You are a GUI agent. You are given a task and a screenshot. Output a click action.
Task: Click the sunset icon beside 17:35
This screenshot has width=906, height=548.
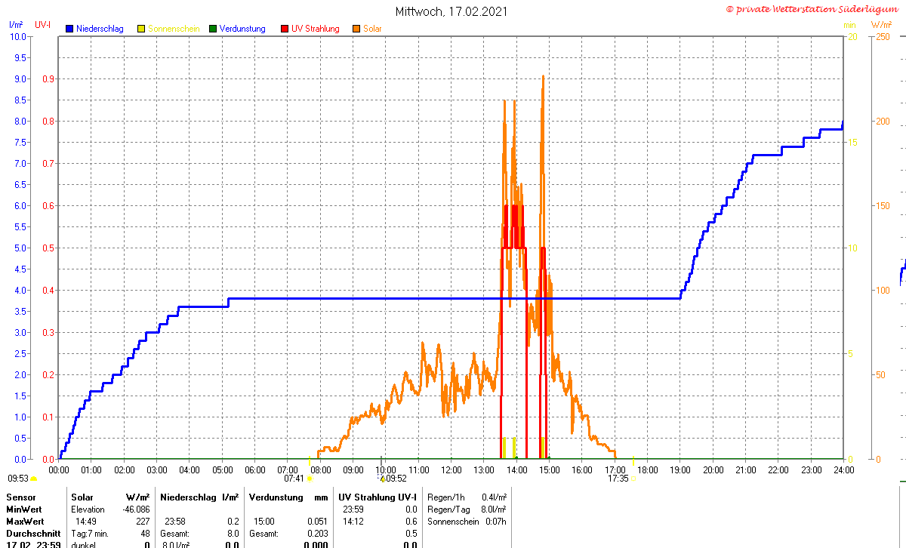click(633, 478)
